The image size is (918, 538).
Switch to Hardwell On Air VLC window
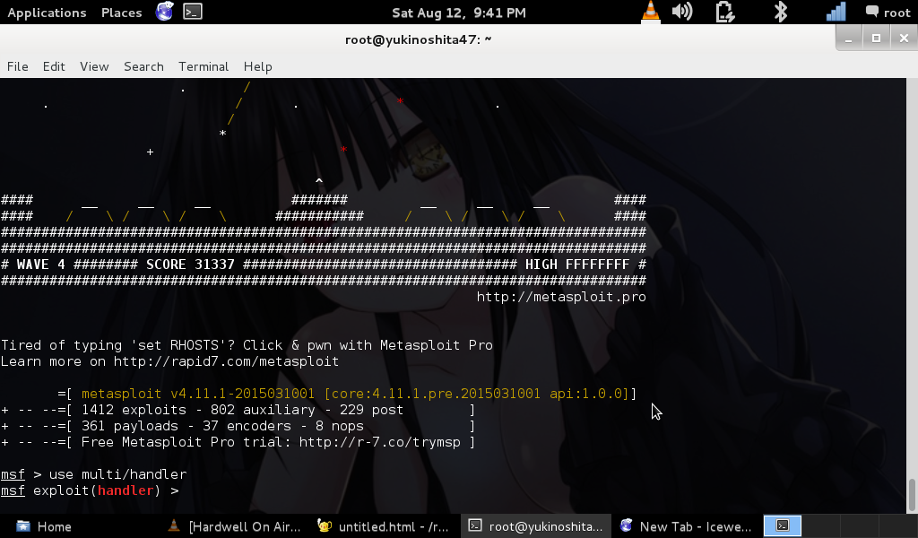pyautogui.click(x=234, y=526)
